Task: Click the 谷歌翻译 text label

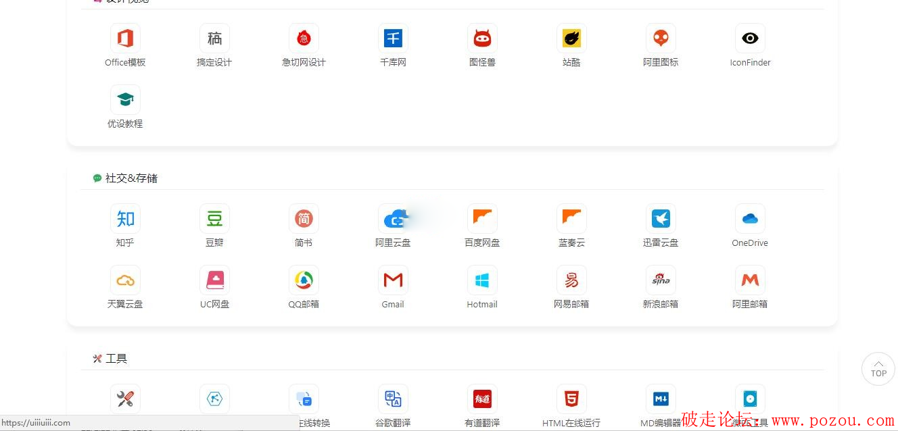Action: pos(393,423)
